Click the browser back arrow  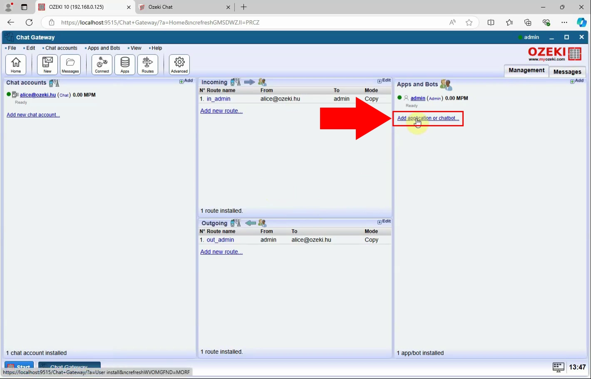point(11,22)
